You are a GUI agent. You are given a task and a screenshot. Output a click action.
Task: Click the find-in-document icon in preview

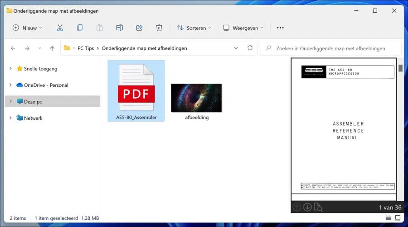pos(318,207)
